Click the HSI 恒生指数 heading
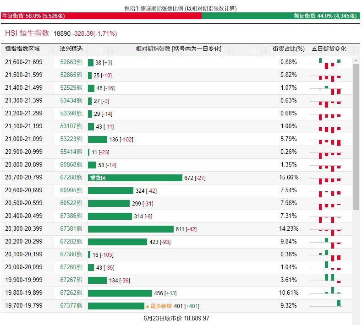 click(27, 33)
